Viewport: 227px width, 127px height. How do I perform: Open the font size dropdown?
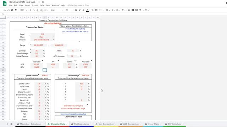(69, 10)
